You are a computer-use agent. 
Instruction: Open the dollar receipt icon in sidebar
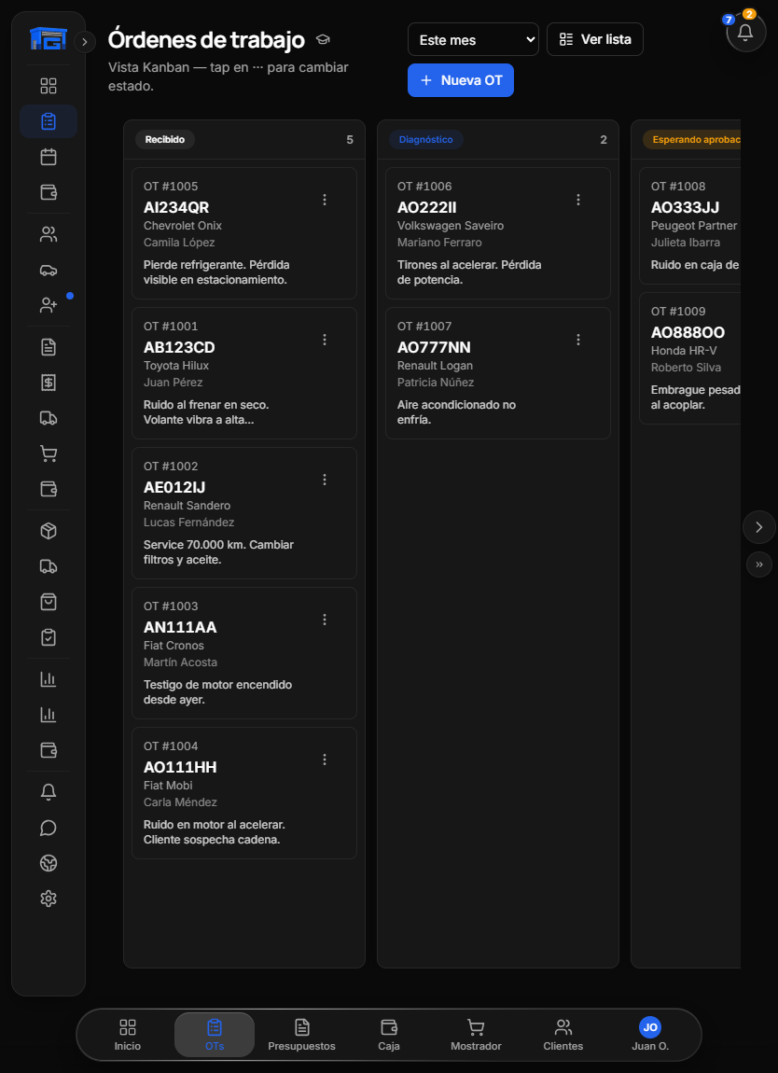click(49, 383)
